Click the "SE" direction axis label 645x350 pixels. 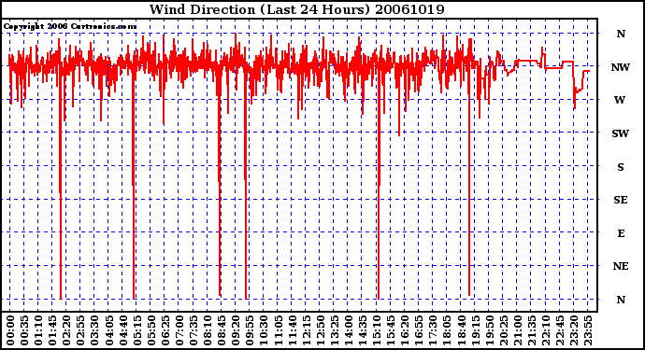tap(621, 200)
